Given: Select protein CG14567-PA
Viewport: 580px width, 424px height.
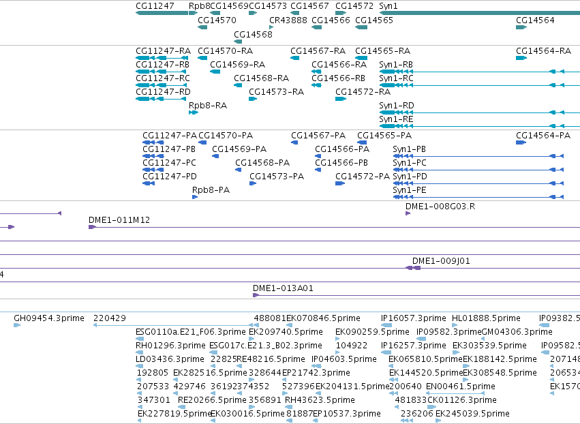Looking at the screenshot, I should (318, 136).
